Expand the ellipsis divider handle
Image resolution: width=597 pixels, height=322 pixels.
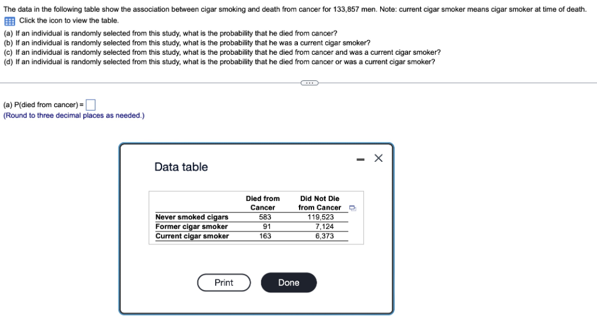pos(310,83)
